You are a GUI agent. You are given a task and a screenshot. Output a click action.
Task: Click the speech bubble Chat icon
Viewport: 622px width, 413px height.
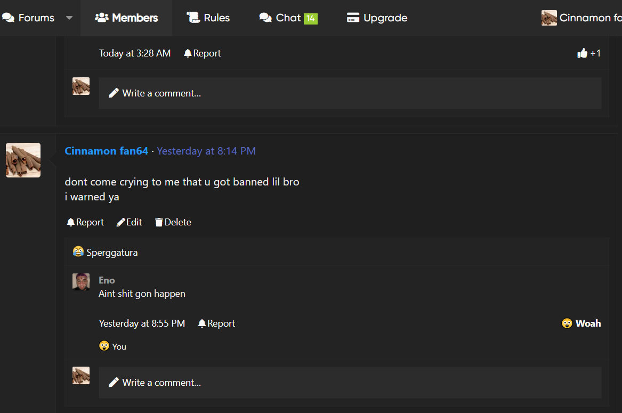pos(264,17)
